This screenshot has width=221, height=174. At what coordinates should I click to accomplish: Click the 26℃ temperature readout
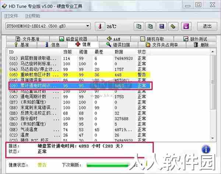[x=111, y=26]
